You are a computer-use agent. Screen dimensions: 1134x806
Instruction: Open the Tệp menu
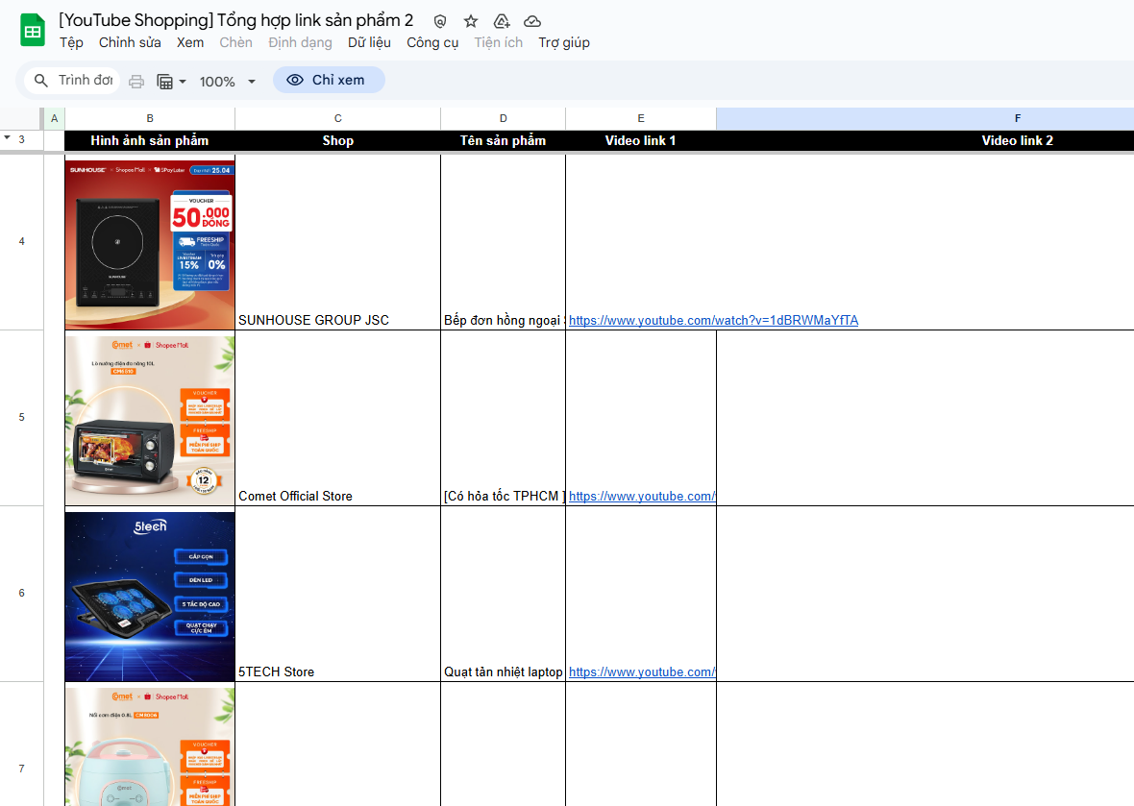pyautogui.click(x=71, y=42)
